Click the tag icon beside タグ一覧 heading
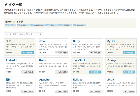Image resolution: width=140 pixels, height=96 pixels. coord(6,4)
